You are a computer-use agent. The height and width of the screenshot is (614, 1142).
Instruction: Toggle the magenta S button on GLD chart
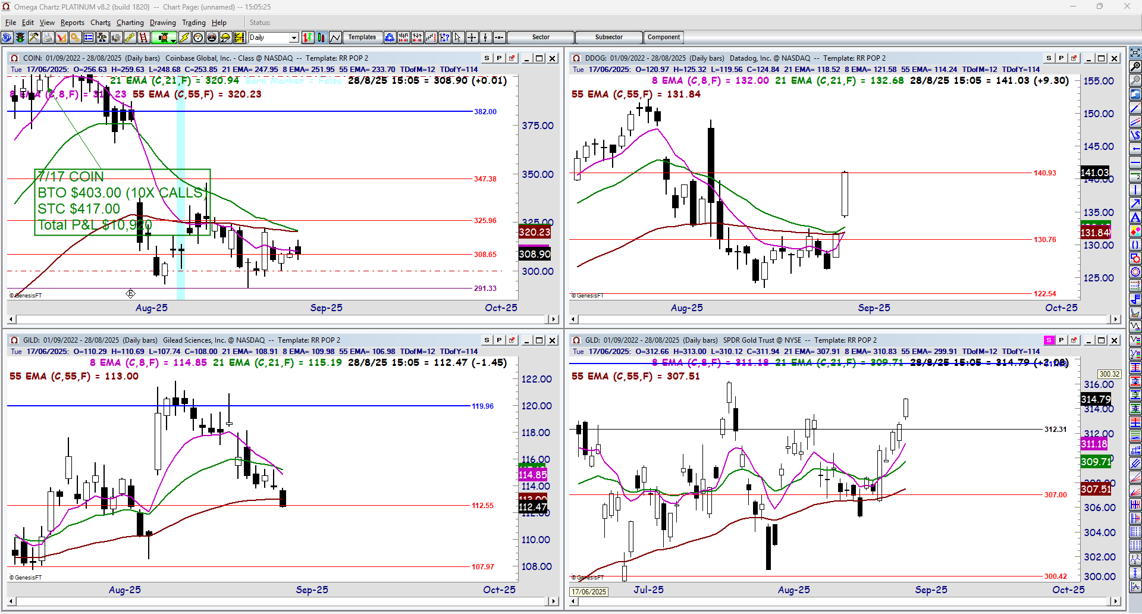1049,340
